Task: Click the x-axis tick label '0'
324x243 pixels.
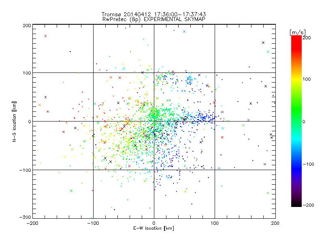Action: click(x=154, y=224)
